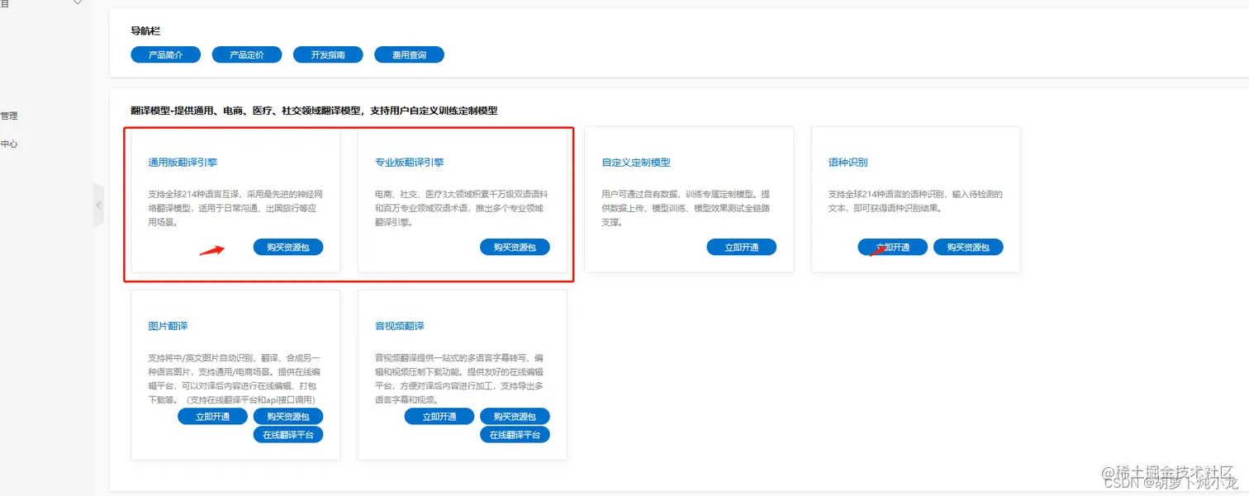Open the 专业版翻译引擎 card title

[x=410, y=163]
